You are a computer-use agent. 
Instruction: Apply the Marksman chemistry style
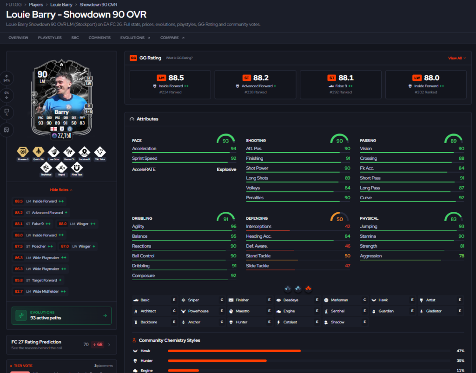coord(345,300)
